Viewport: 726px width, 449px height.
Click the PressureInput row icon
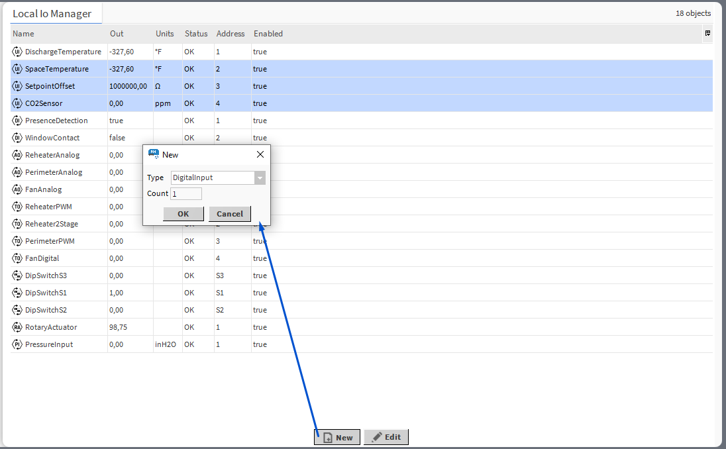(x=17, y=344)
